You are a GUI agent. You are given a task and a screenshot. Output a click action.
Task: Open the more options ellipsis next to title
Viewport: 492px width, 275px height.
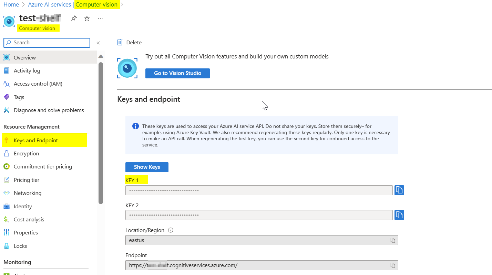click(100, 18)
